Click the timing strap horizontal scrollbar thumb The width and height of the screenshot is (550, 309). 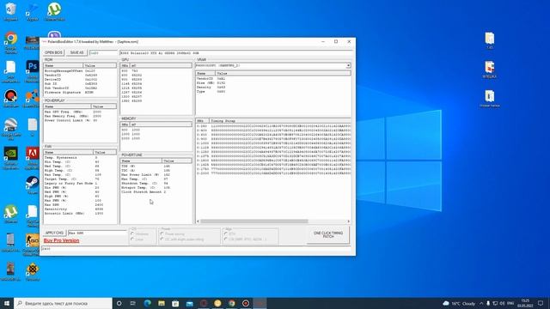(254, 221)
